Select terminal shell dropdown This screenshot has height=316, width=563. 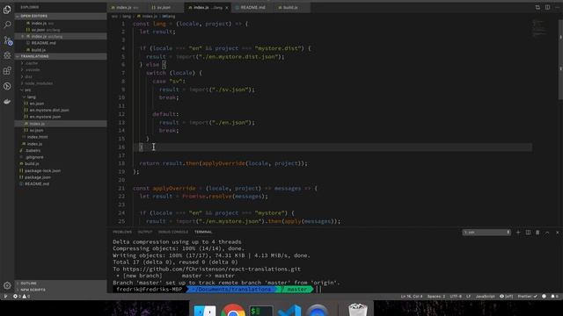pyautogui.click(x=486, y=232)
